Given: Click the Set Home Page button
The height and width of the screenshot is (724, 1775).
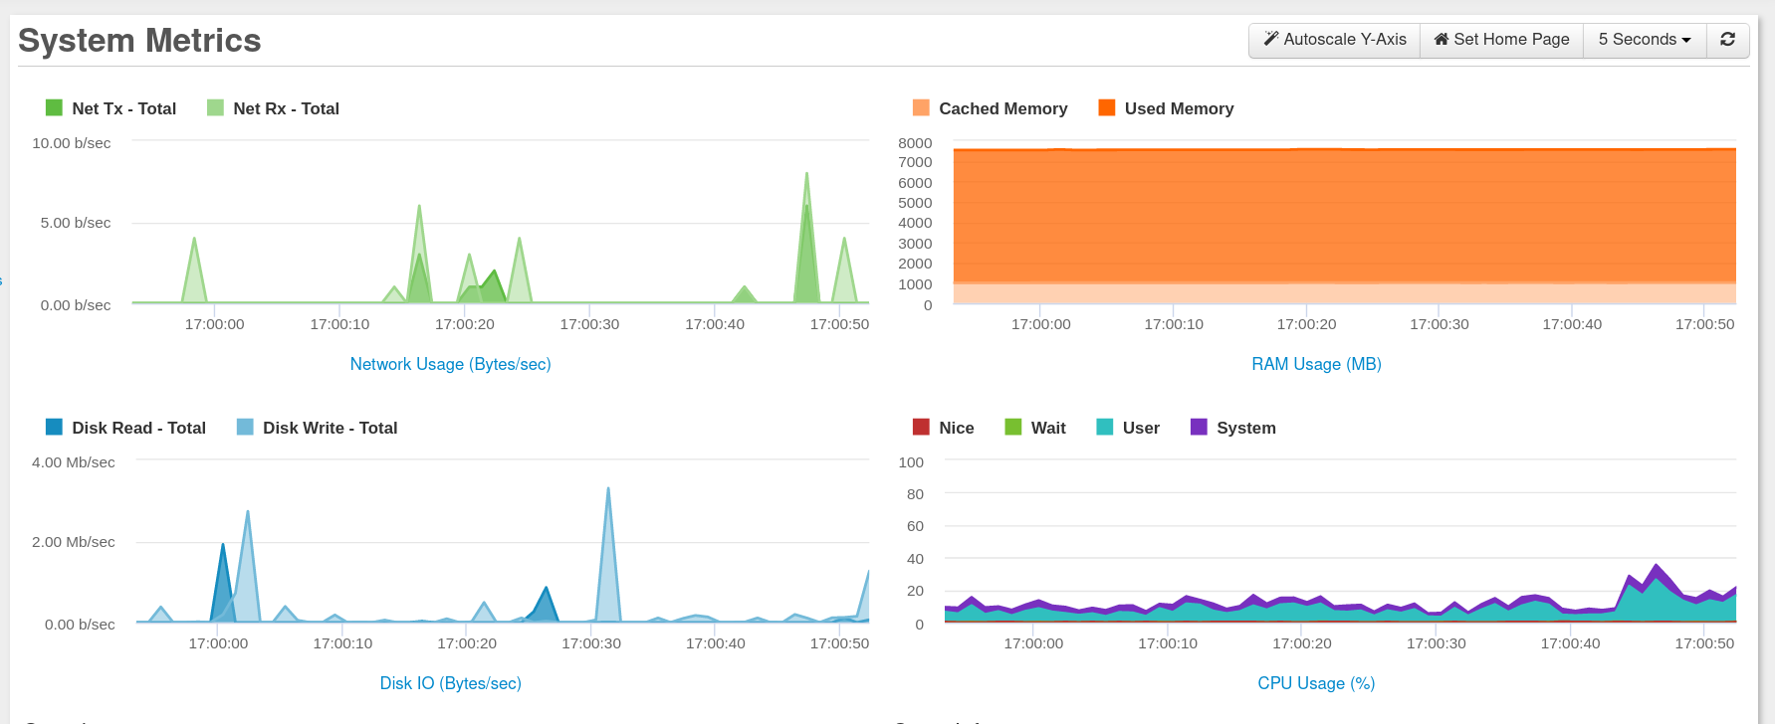Looking at the screenshot, I should tap(1501, 40).
